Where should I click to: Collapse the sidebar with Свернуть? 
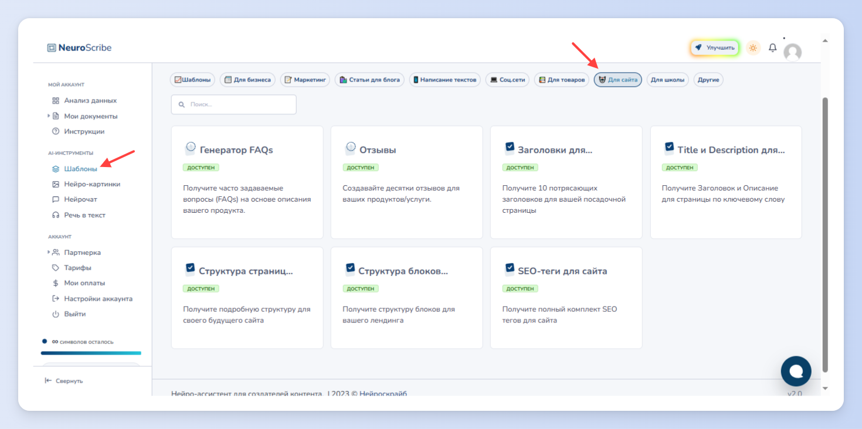coord(64,381)
